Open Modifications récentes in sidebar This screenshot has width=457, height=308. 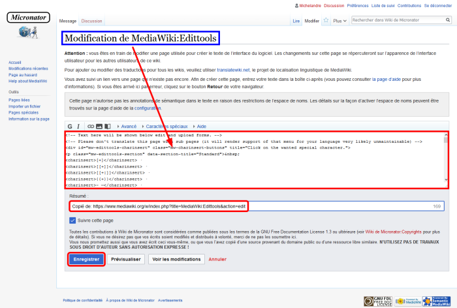click(x=28, y=69)
